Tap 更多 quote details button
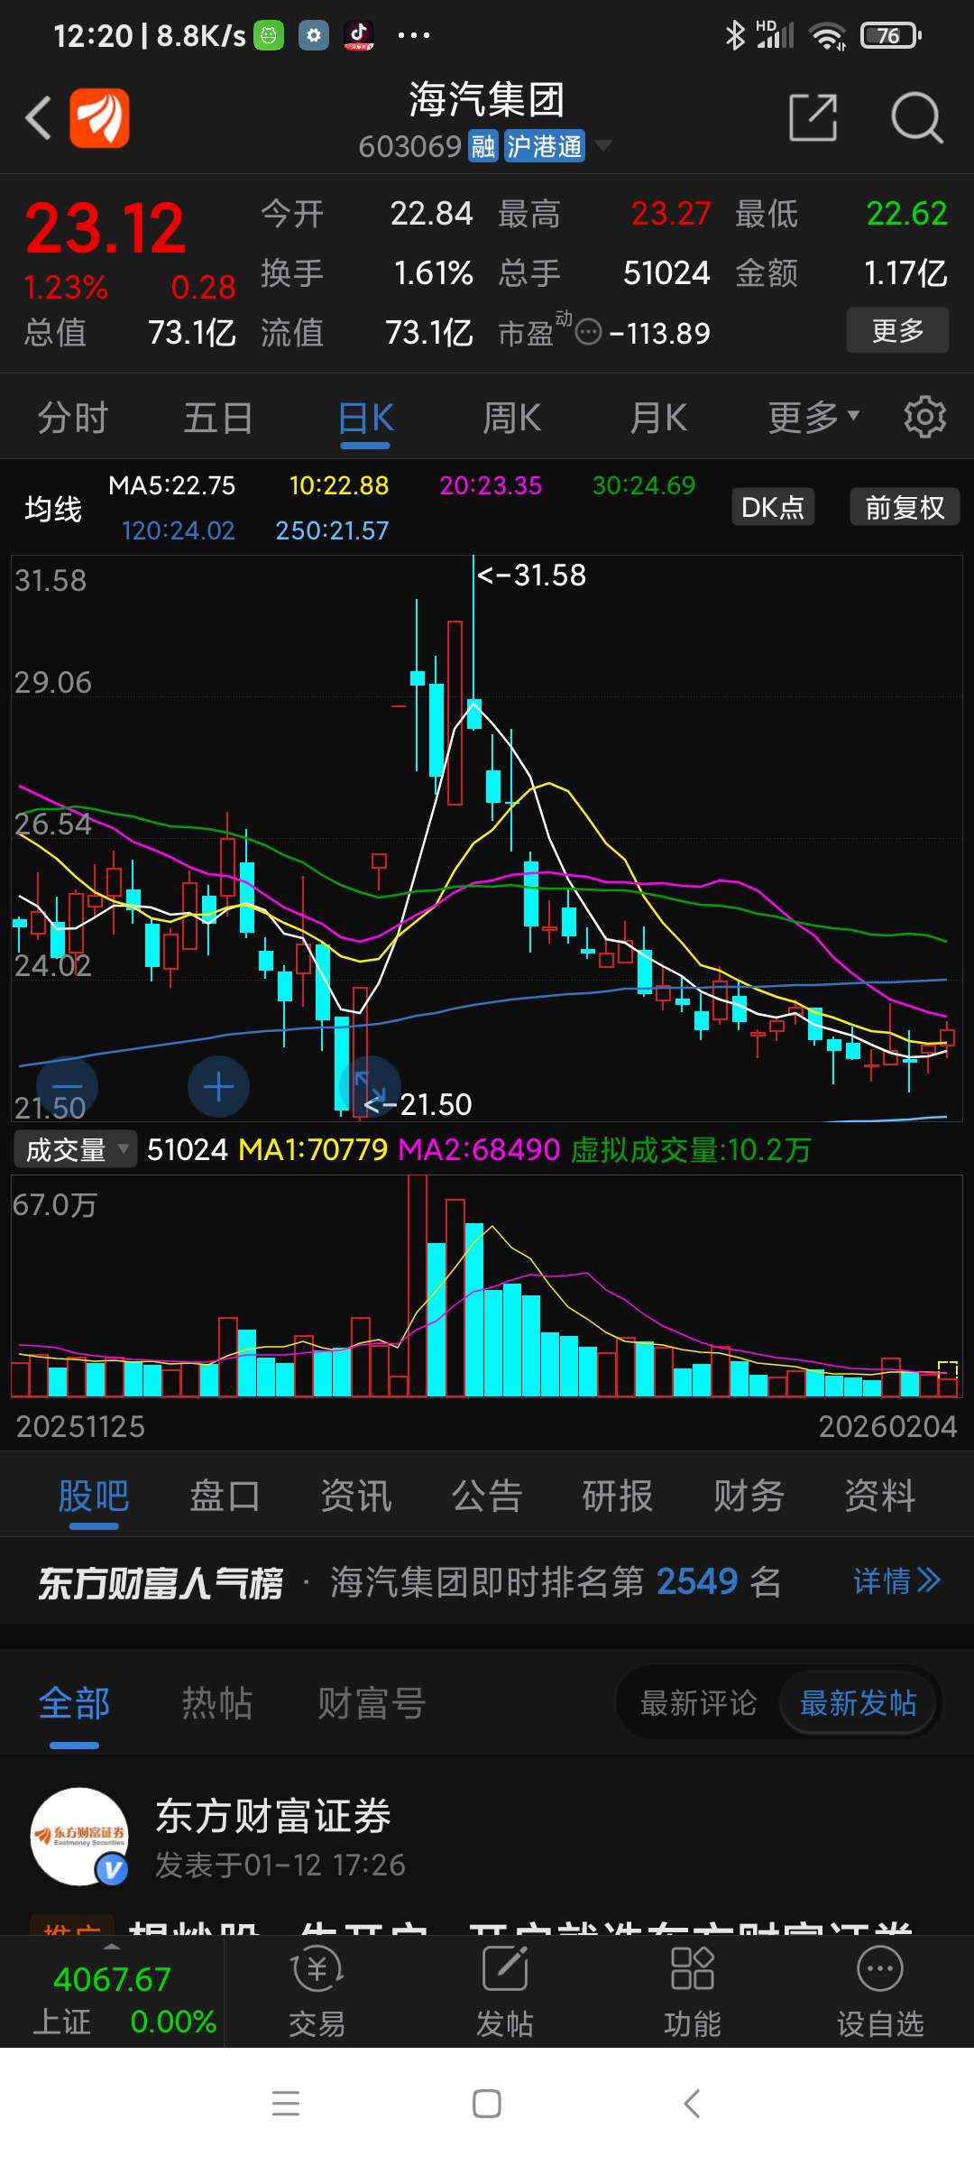The height and width of the screenshot is (2165, 974). pyautogui.click(x=897, y=330)
